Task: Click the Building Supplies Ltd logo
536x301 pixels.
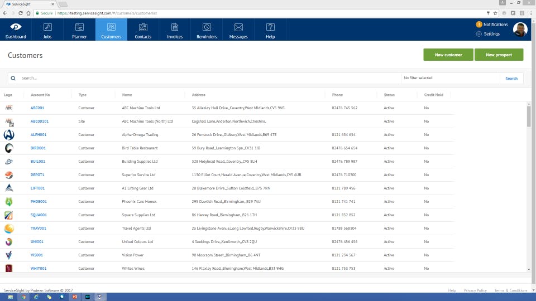Action: tap(9, 162)
